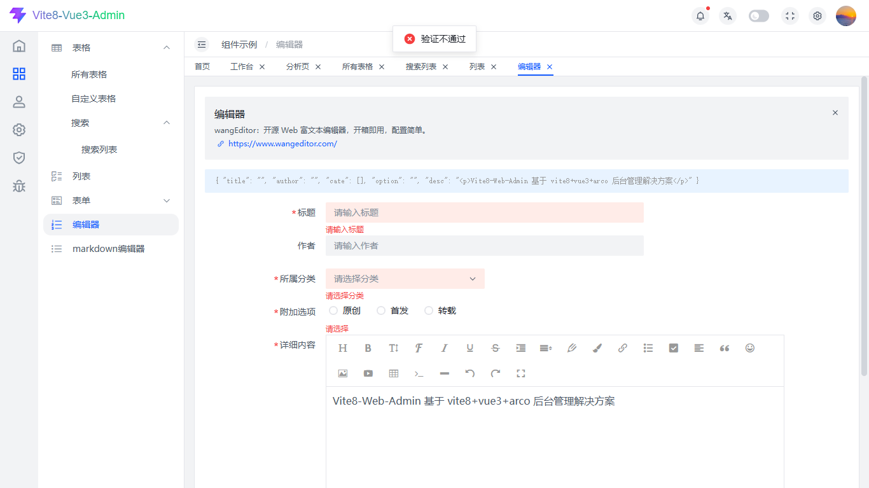Expand the 表单 menu group
Screen dimensions: 869x488
[111, 200]
